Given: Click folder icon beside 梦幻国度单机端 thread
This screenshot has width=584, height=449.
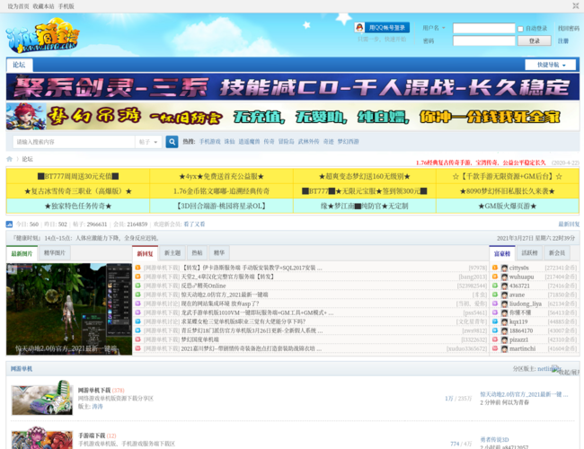Looking at the screenshot, I should [137, 339].
